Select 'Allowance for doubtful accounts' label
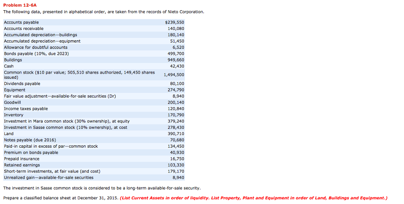404x204 pixels. tap(36, 47)
